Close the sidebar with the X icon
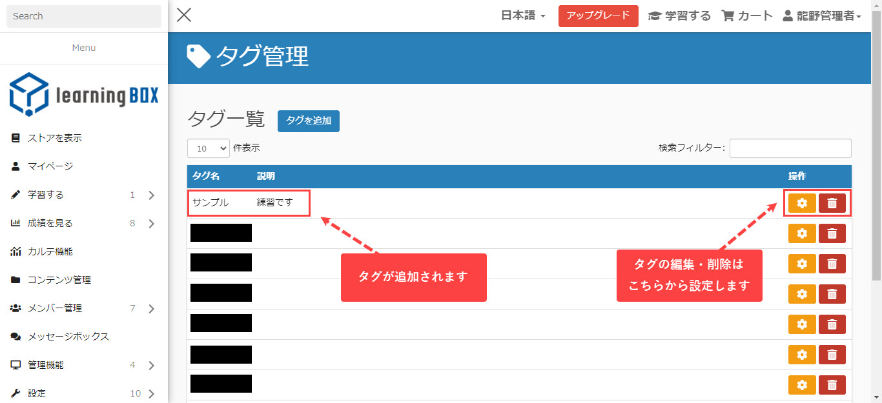The height and width of the screenshot is (403, 882). 184,15
